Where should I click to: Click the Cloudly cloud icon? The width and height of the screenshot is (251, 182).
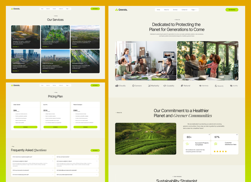[117, 85]
